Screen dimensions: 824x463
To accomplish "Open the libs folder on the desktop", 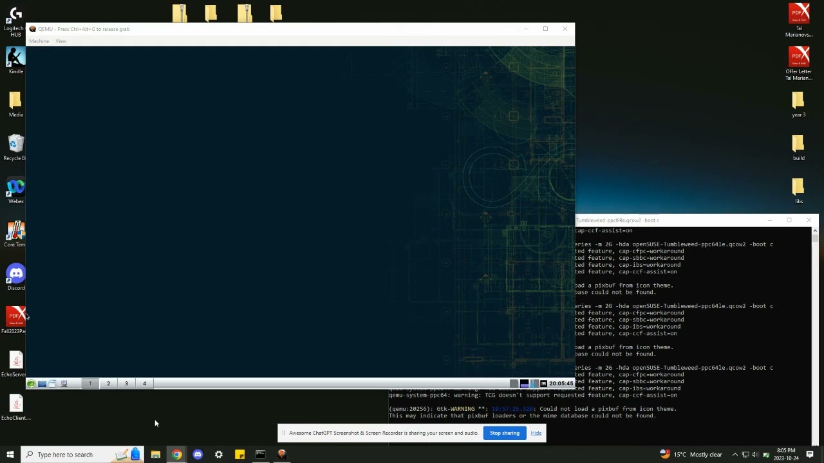I will coord(799,191).
